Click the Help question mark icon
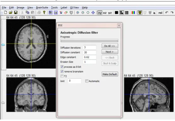 click(x=44, y=12)
